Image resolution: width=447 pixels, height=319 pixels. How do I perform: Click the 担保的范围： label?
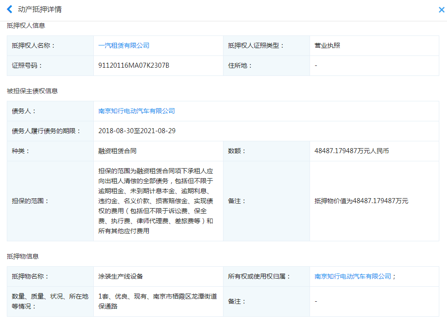click(x=30, y=201)
